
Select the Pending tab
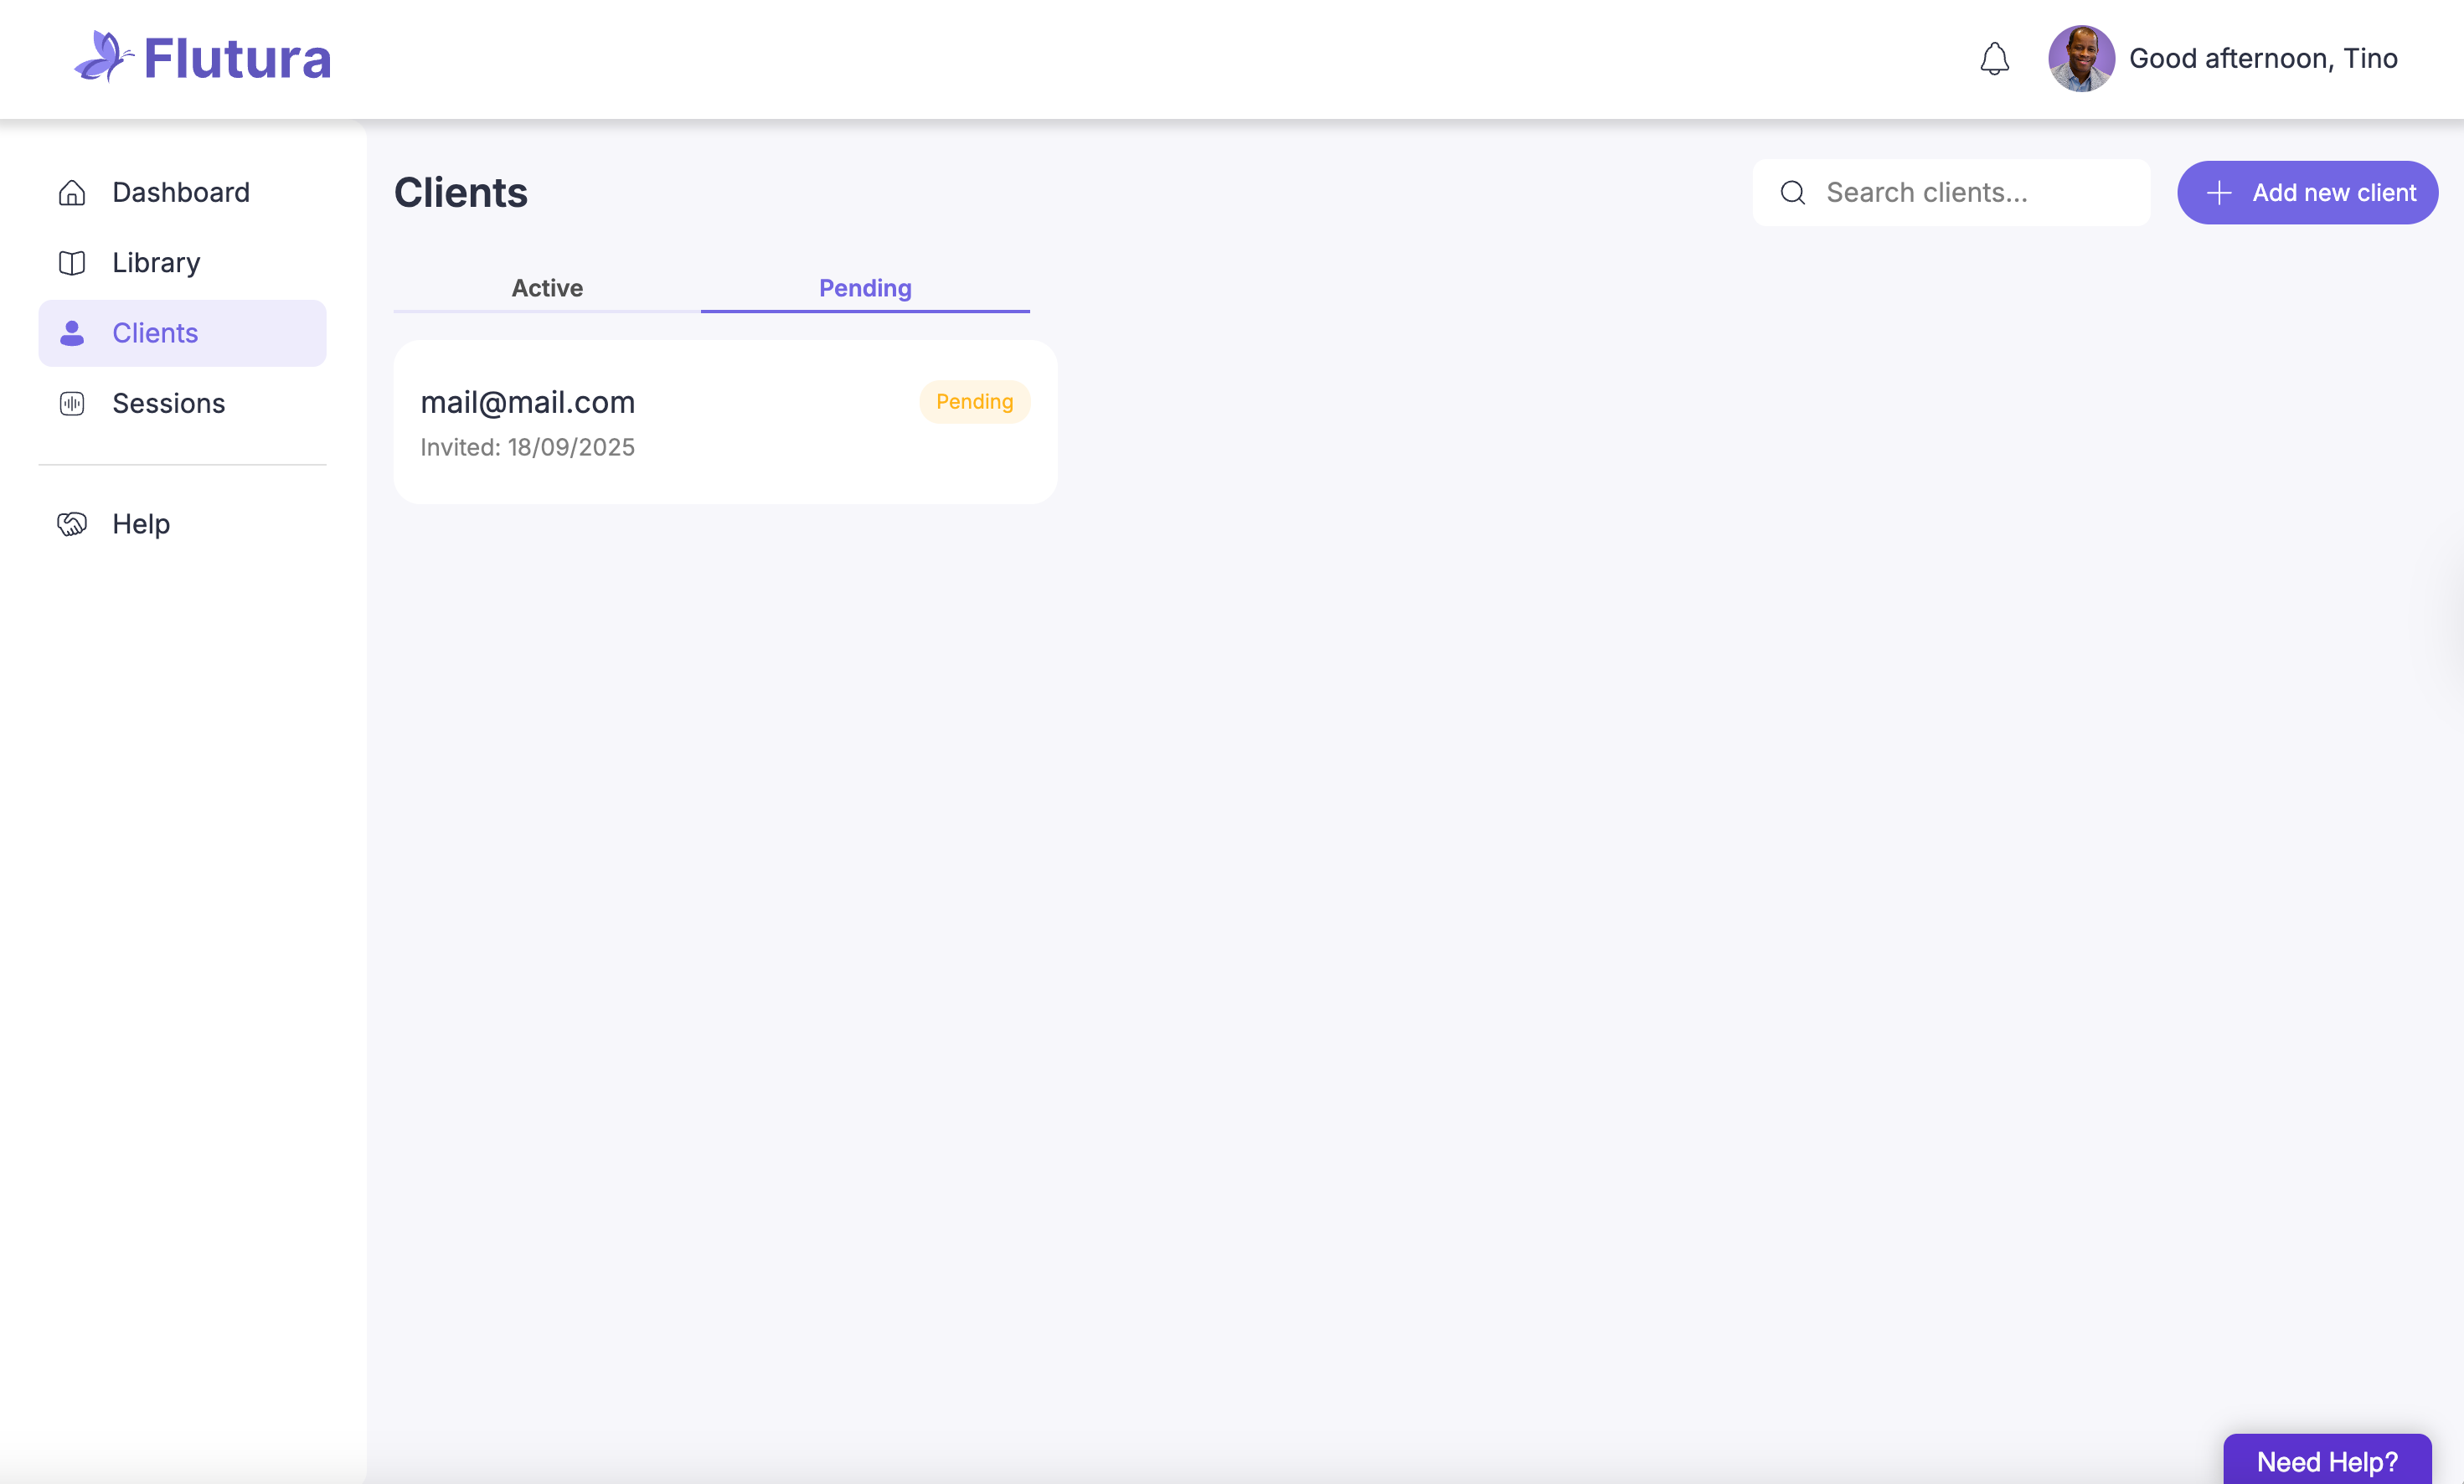[x=865, y=288]
